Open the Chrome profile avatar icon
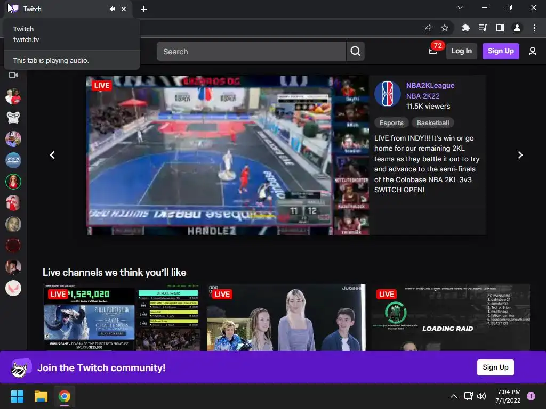This screenshot has width=546, height=409. pyautogui.click(x=517, y=28)
